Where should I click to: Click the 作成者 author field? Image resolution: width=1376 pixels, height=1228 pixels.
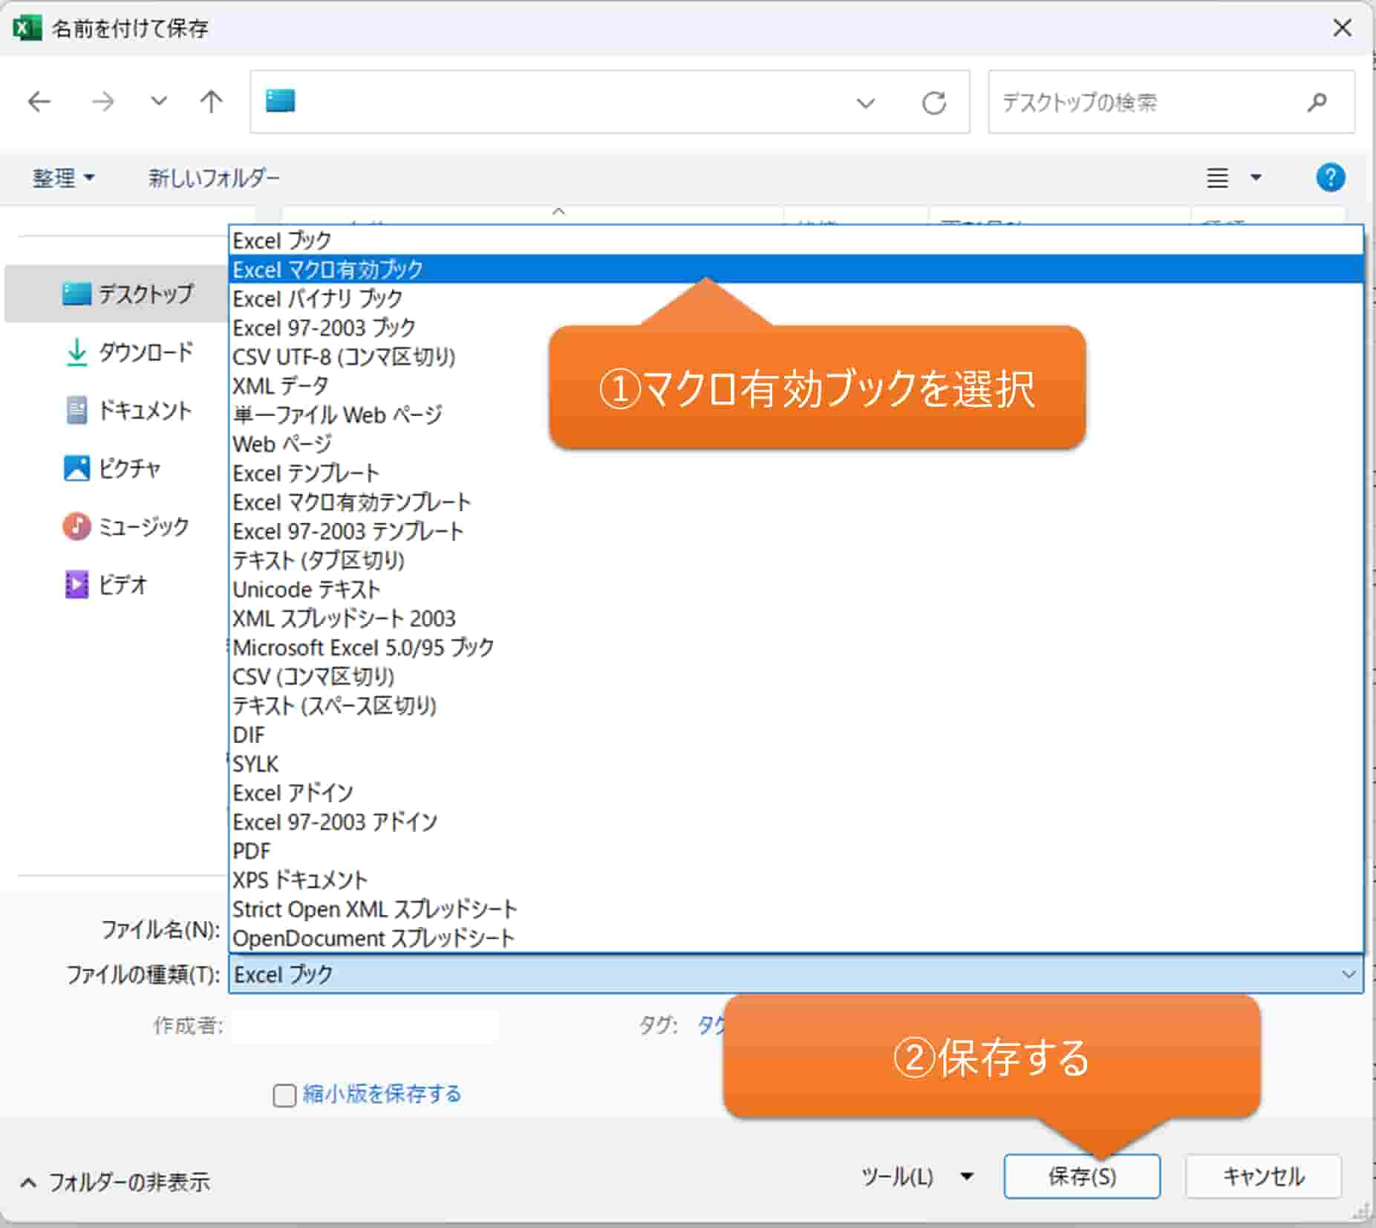364,1026
